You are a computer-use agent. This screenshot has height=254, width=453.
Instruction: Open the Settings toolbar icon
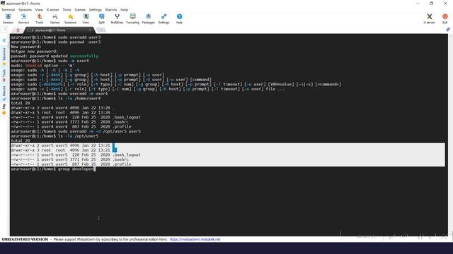164,18
